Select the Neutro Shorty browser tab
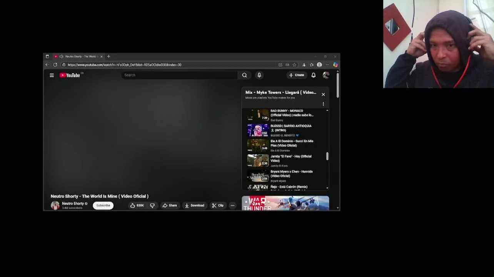Screen dimensions: 494x277 (x=78, y=57)
